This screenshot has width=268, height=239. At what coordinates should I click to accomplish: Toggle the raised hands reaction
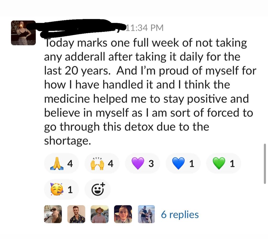(102, 163)
